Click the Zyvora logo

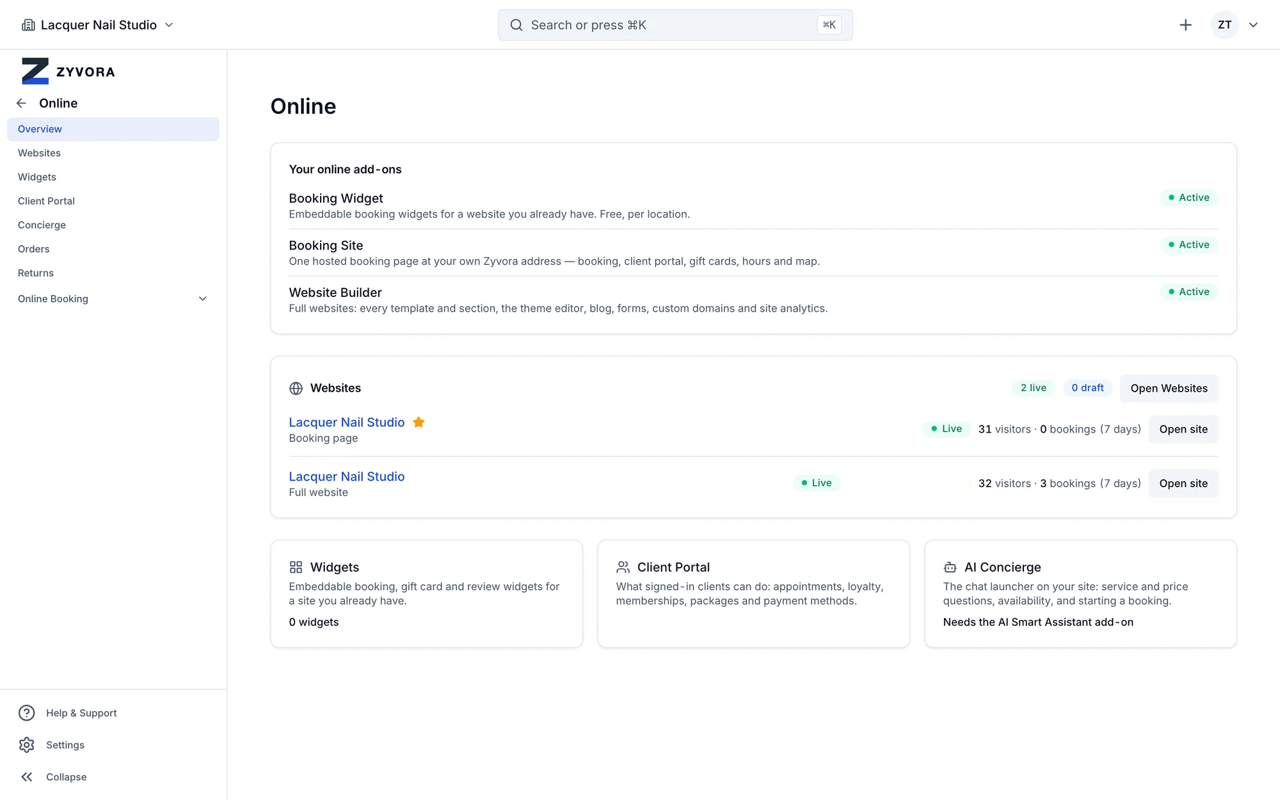[68, 71]
